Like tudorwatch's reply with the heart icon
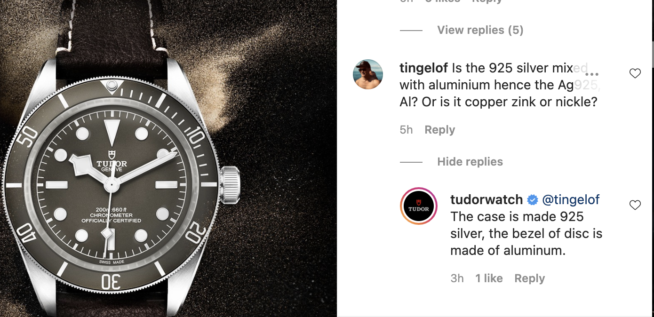The height and width of the screenshot is (317, 654). pyautogui.click(x=635, y=205)
